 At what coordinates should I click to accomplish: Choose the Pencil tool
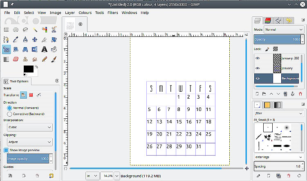[x=45, y=59]
